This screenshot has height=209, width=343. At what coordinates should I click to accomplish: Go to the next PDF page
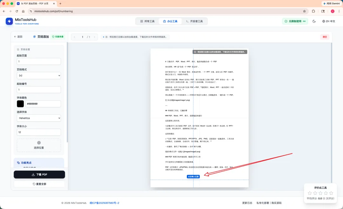94,37
